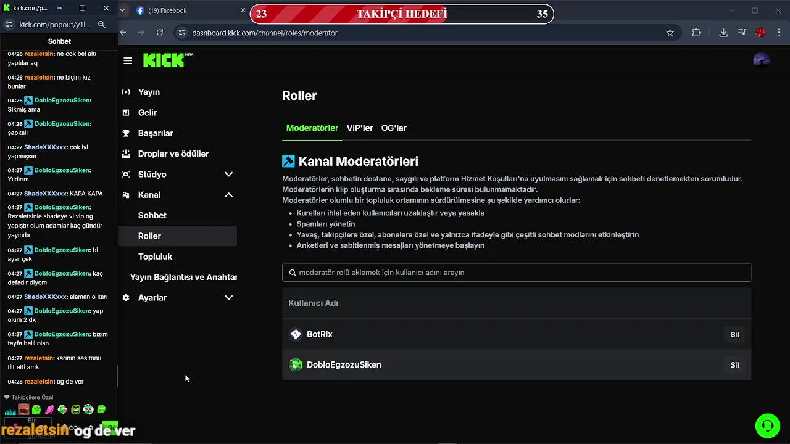Switch to the VIP'ler tab
This screenshot has width=790, height=444.
(x=360, y=128)
